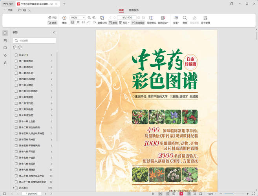Click the zoom out magnifier in toolbar
The image size is (258, 196).
click(x=89, y=18)
